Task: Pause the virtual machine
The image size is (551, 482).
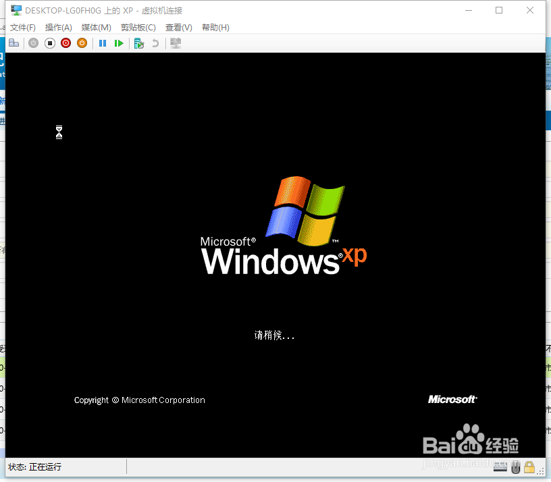Action: pos(103,43)
